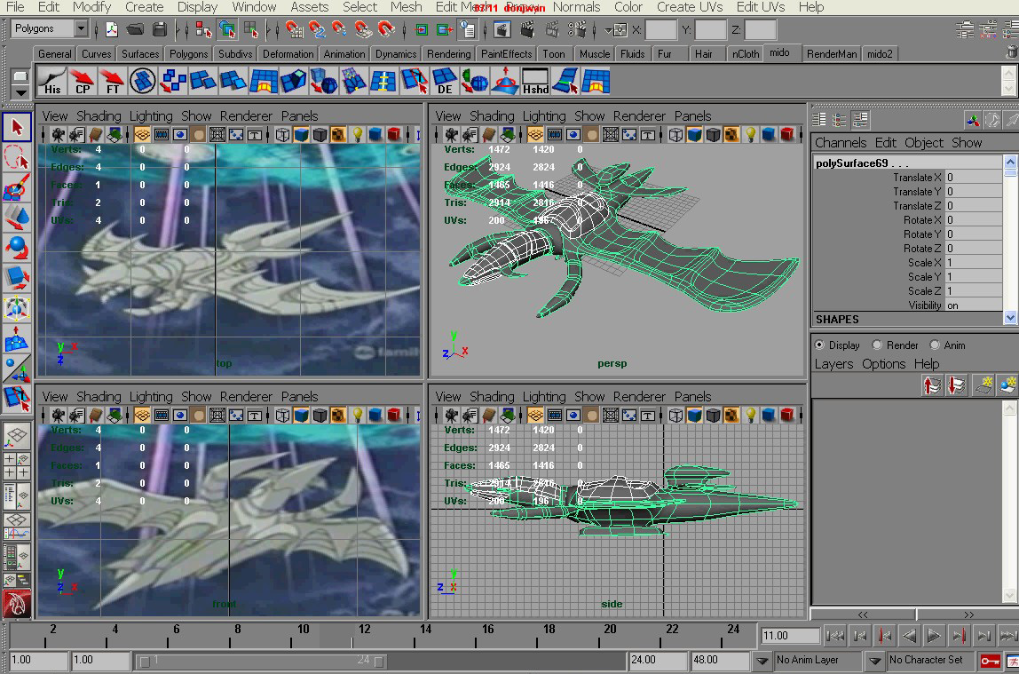1019x674 pixels.
Task: Click the image plane icon in persp panel
Action: click(x=508, y=135)
